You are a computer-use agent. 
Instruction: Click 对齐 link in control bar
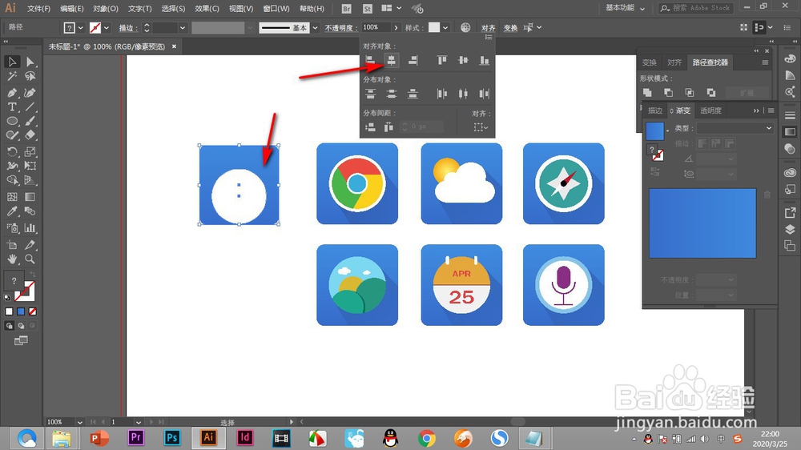click(489, 28)
